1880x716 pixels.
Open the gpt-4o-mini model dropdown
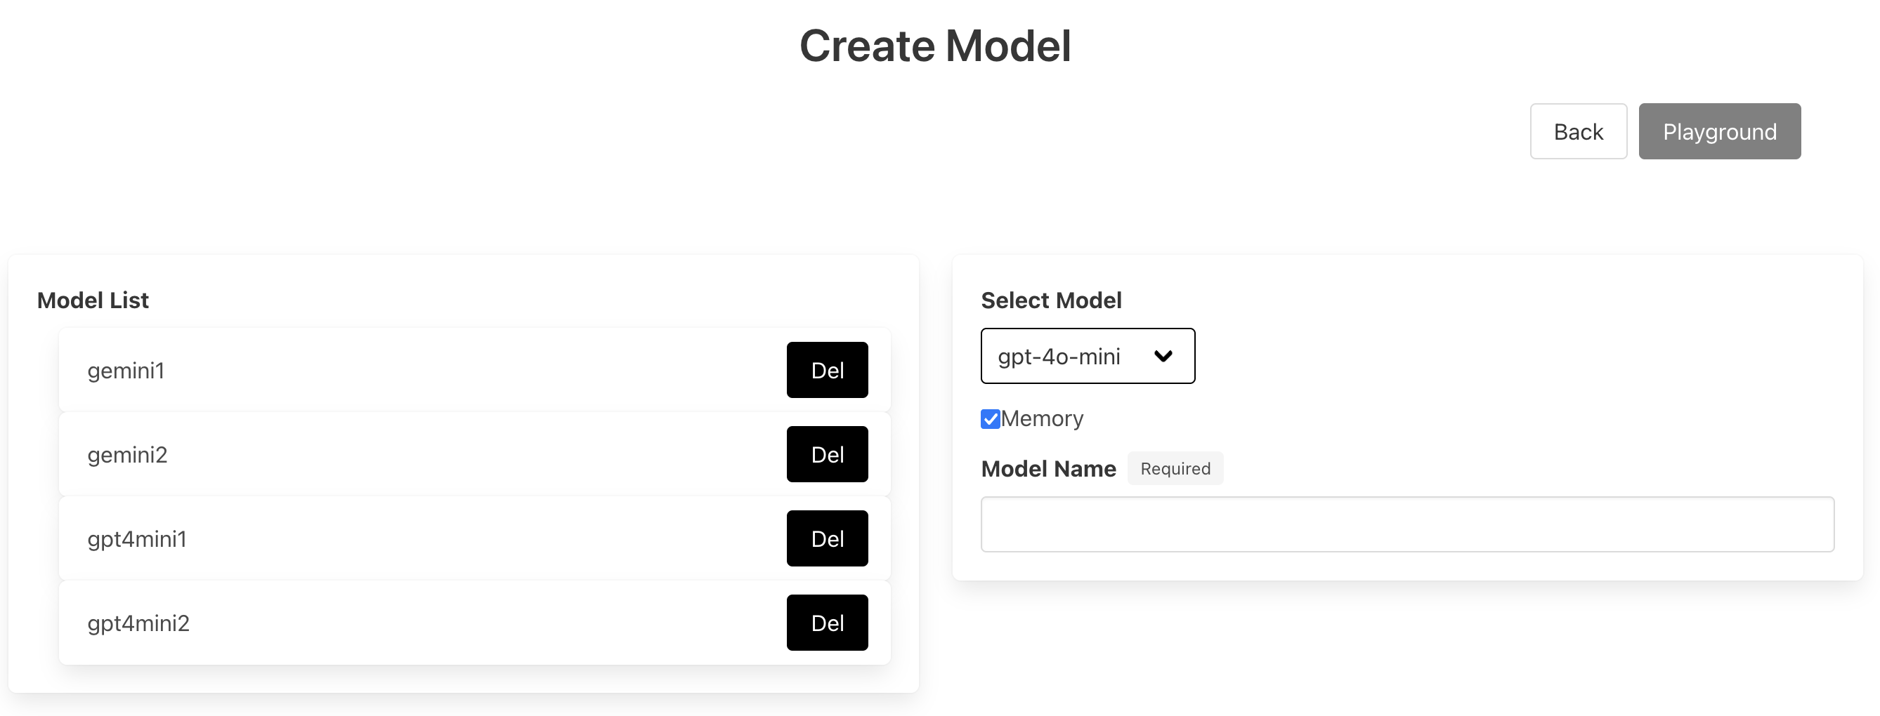click(1087, 356)
